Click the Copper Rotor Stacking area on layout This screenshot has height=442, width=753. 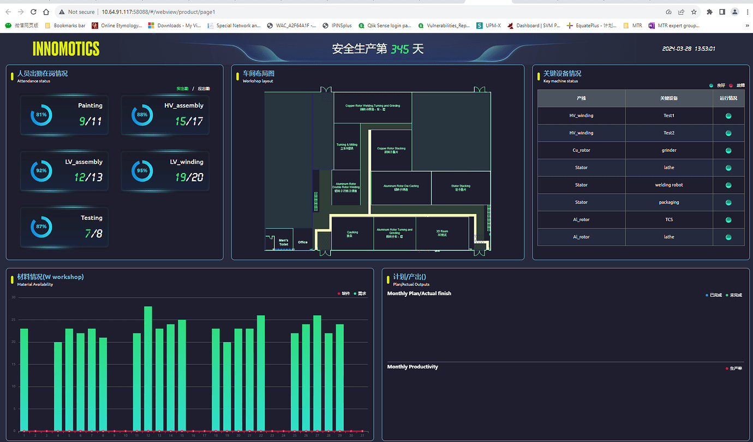pyautogui.click(x=391, y=150)
